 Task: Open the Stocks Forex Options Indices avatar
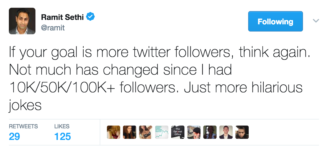[x=162, y=132]
